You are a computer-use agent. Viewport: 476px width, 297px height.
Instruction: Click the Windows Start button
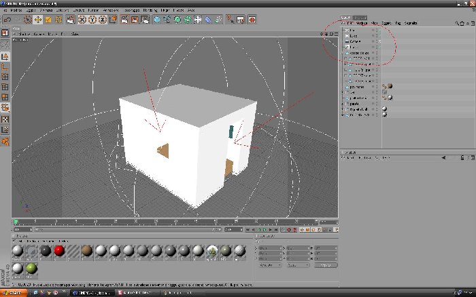click(x=14, y=293)
